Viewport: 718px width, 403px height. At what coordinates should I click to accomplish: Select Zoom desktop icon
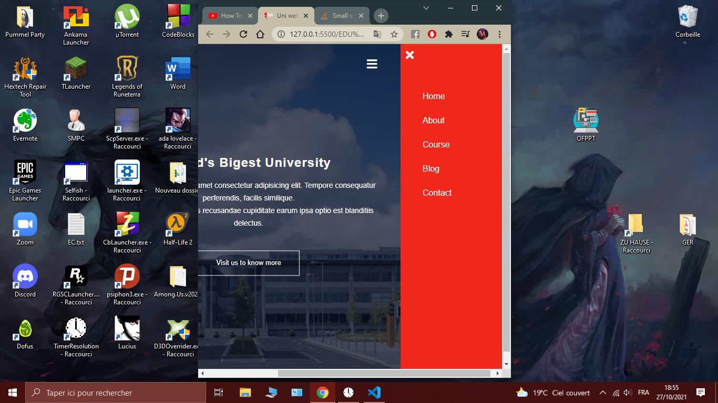pos(25,230)
